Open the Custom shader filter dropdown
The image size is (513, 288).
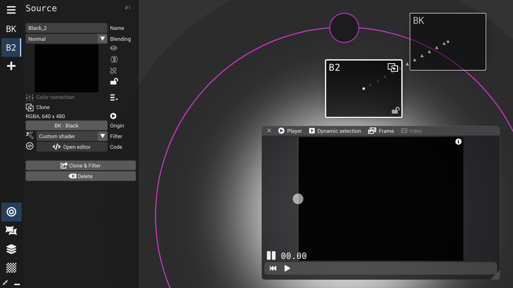point(102,136)
